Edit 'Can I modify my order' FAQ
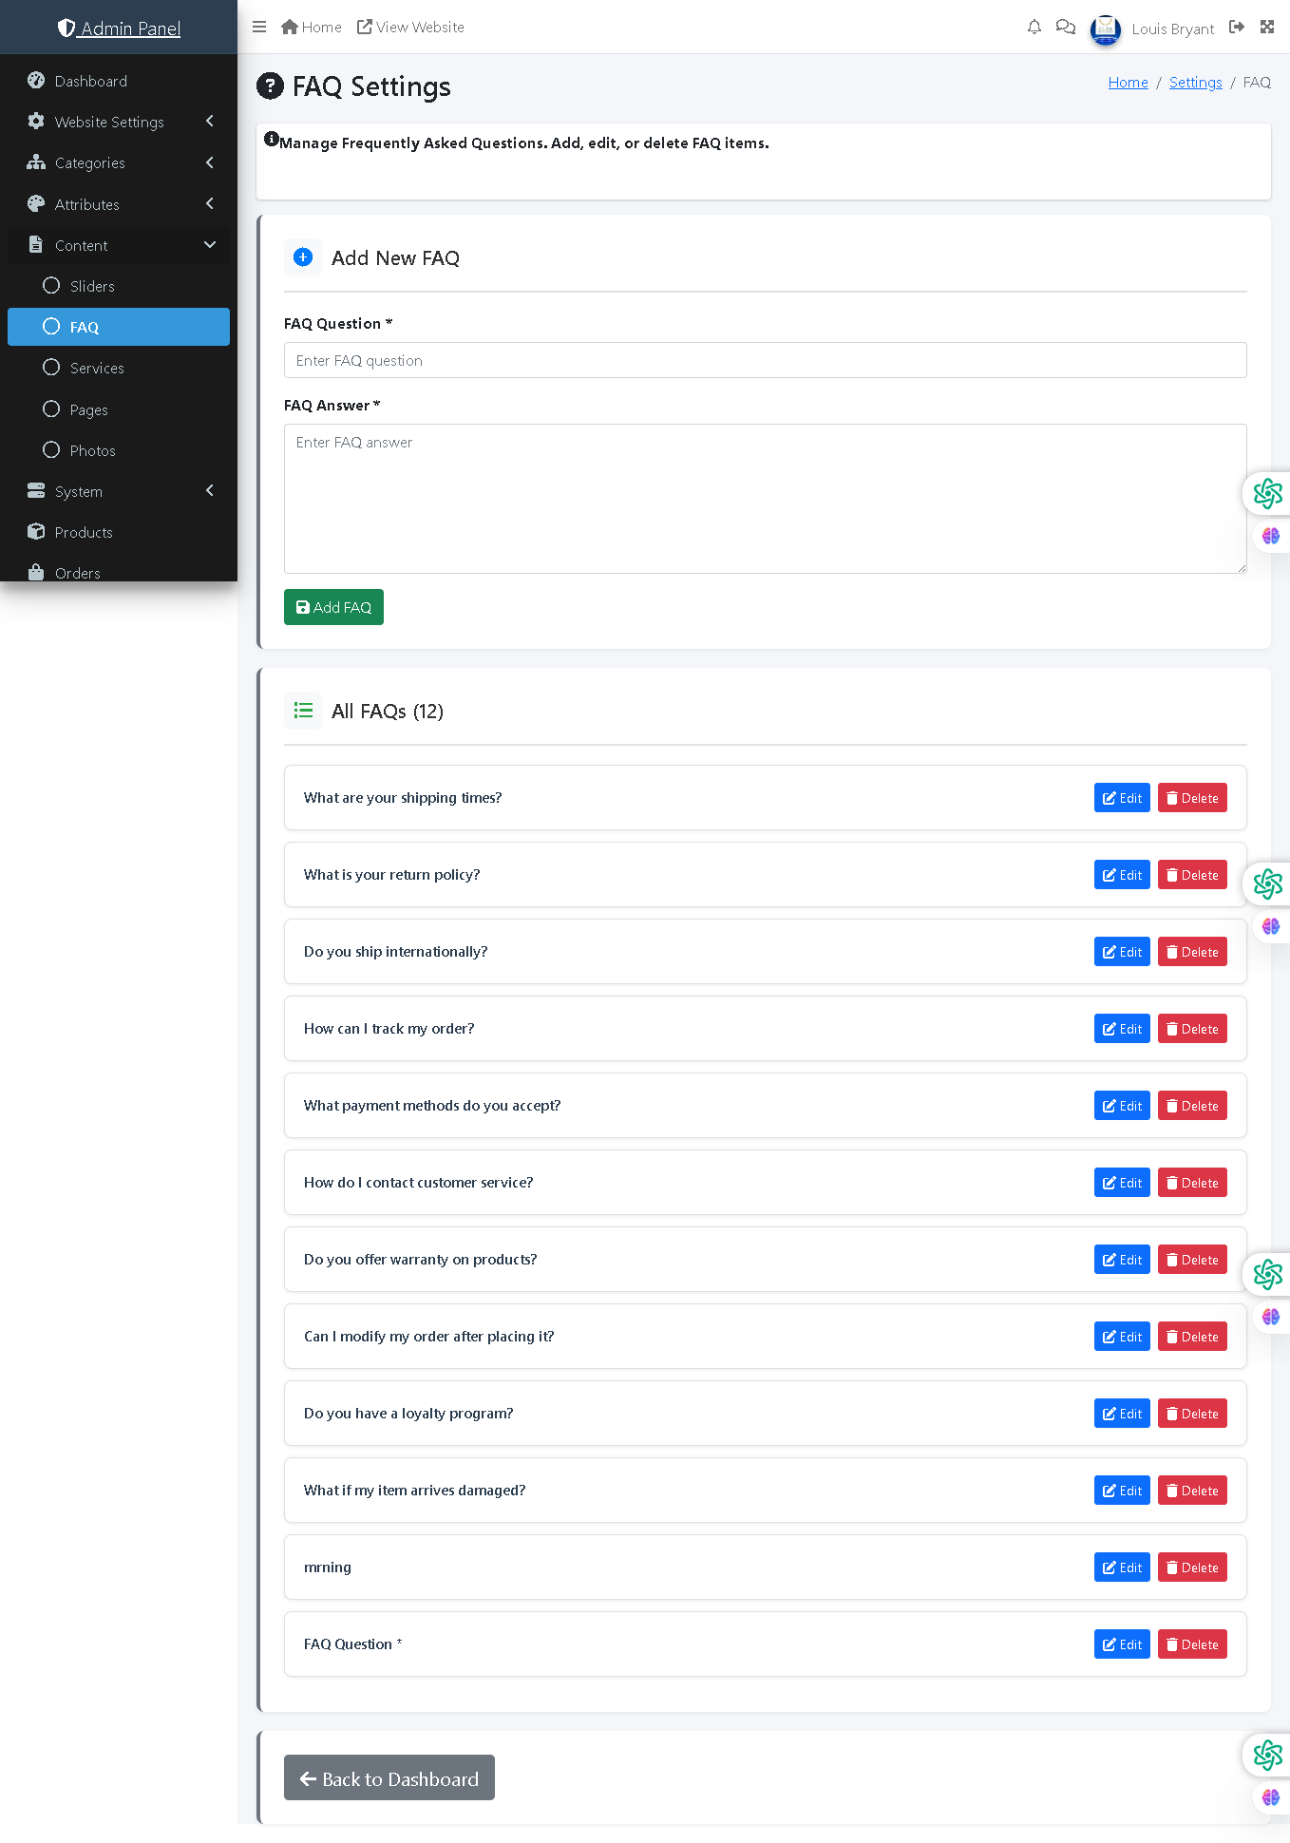The width and height of the screenshot is (1290, 1843). [1122, 1337]
